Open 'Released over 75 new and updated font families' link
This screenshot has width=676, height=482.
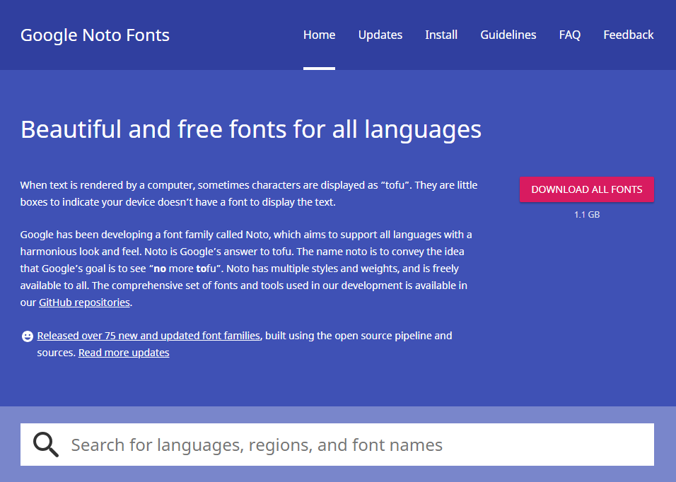pyautogui.click(x=148, y=336)
